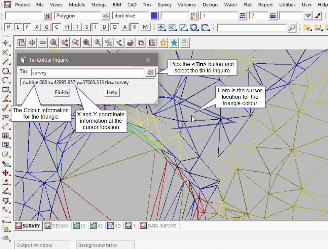This screenshot has width=328, height=249.
Task: Open the line weight picker beside value 2
Action: tap(272, 16)
